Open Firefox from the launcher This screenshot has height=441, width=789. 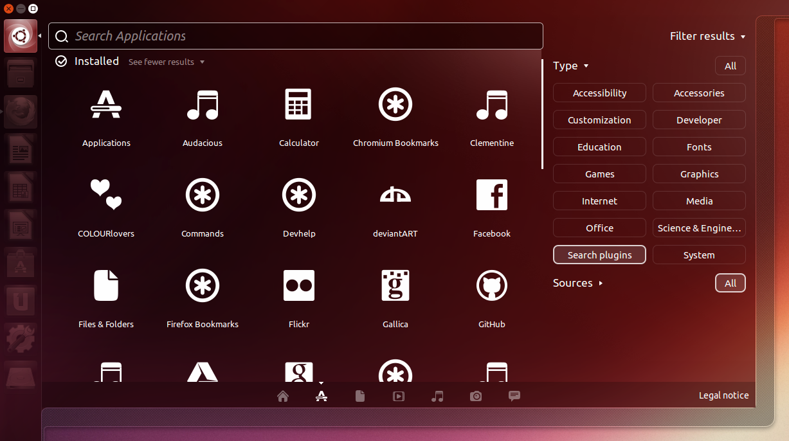[20, 111]
